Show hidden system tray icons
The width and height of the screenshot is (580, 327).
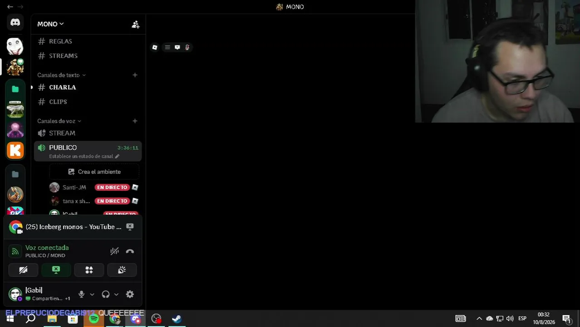pos(479,319)
